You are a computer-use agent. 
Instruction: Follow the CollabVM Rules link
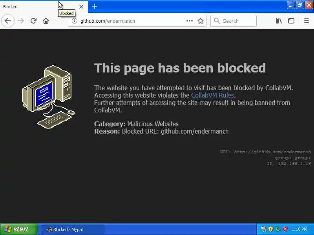[212, 95]
